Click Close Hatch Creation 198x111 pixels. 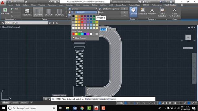click(174, 12)
